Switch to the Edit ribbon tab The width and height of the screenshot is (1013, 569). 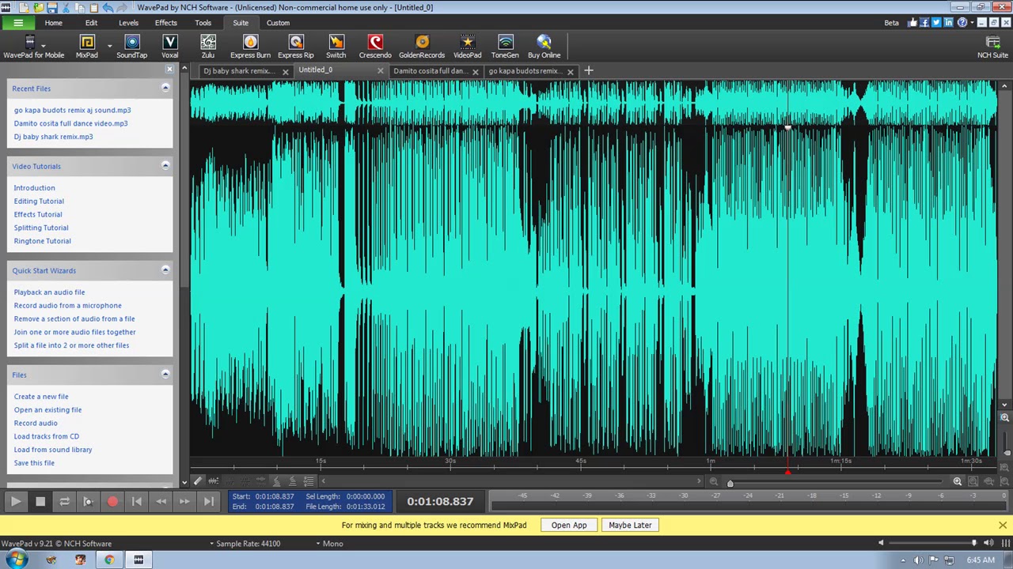click(x=91, y=23)
